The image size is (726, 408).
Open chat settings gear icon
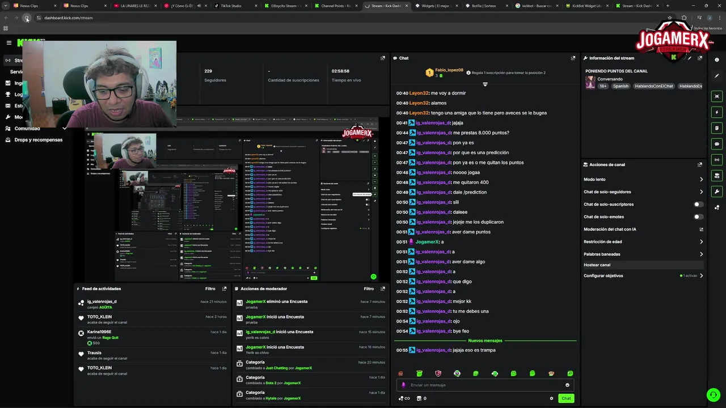tap(551, 398)
